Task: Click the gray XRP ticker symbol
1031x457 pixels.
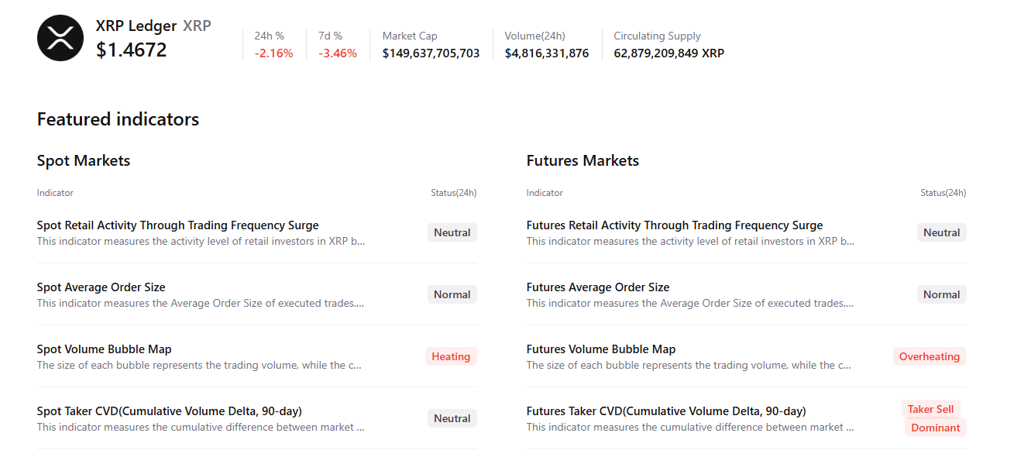Action: (x=197, y=26)
